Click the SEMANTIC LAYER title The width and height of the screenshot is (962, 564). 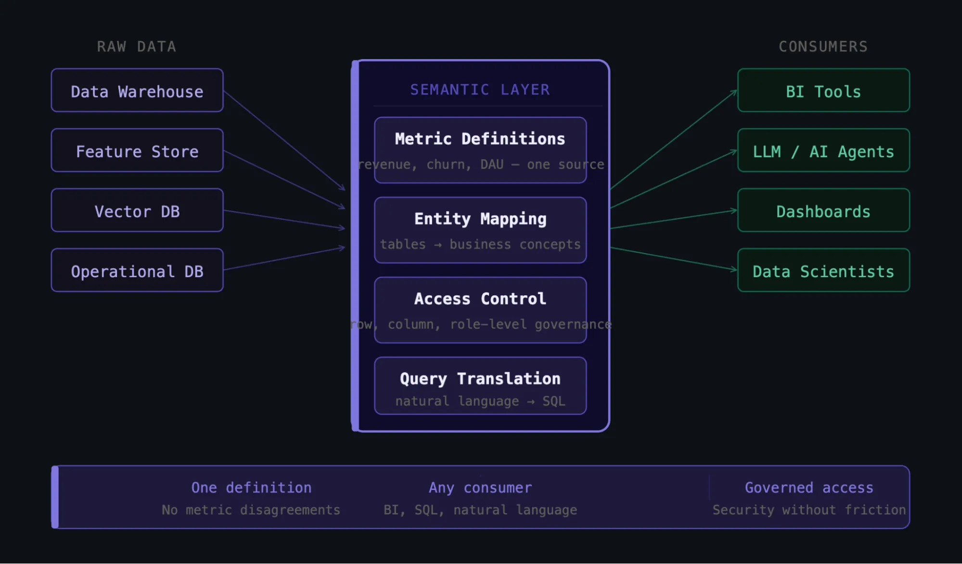coord(480,90)
